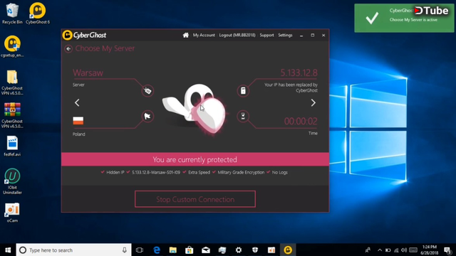Click the Warsaw server name

(88, 73)
